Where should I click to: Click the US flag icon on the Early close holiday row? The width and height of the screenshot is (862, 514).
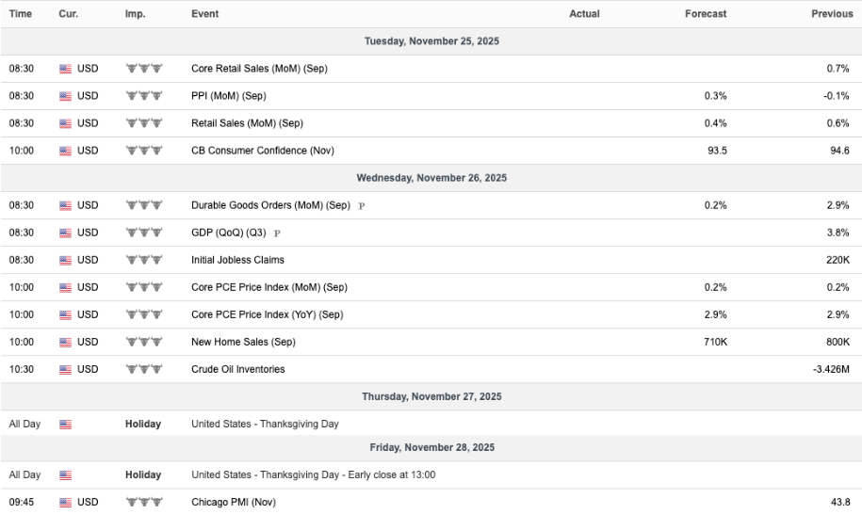coord(65,475)
